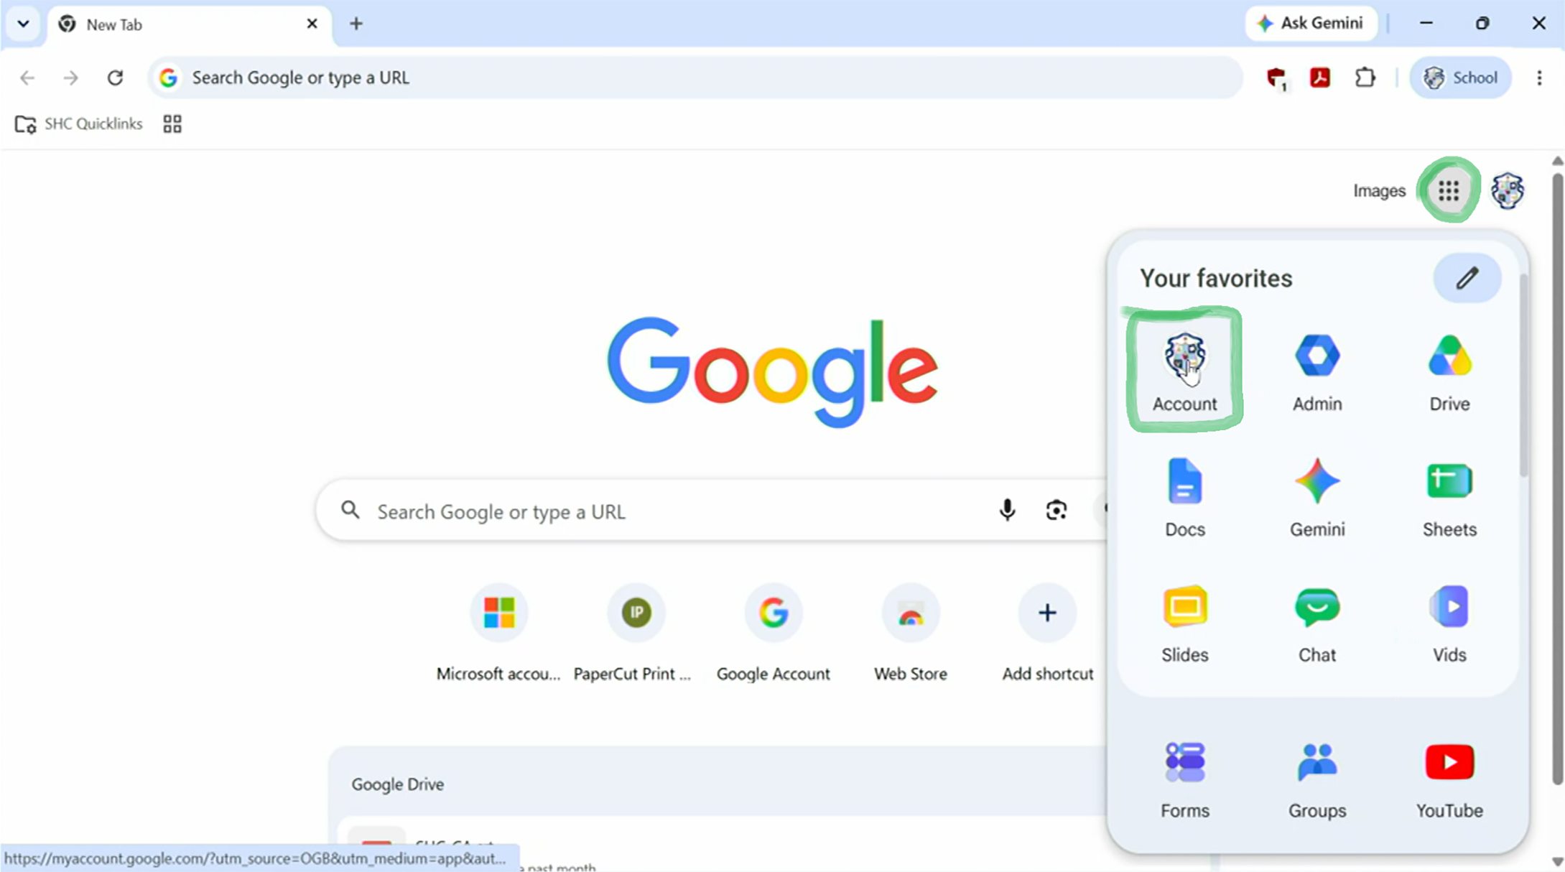Open the profile avatar on the page
Viewport: 1565px width, 872px height.
coord(1507,190)
